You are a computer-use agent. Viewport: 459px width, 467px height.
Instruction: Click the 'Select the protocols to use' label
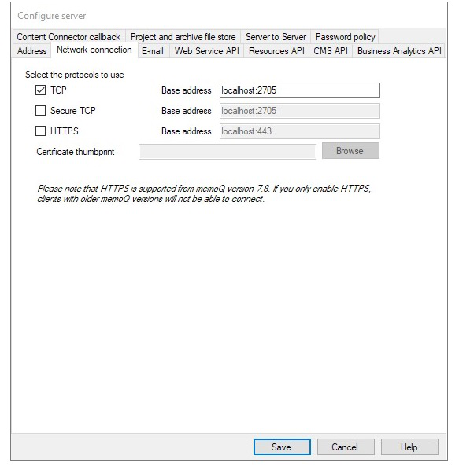75,75
